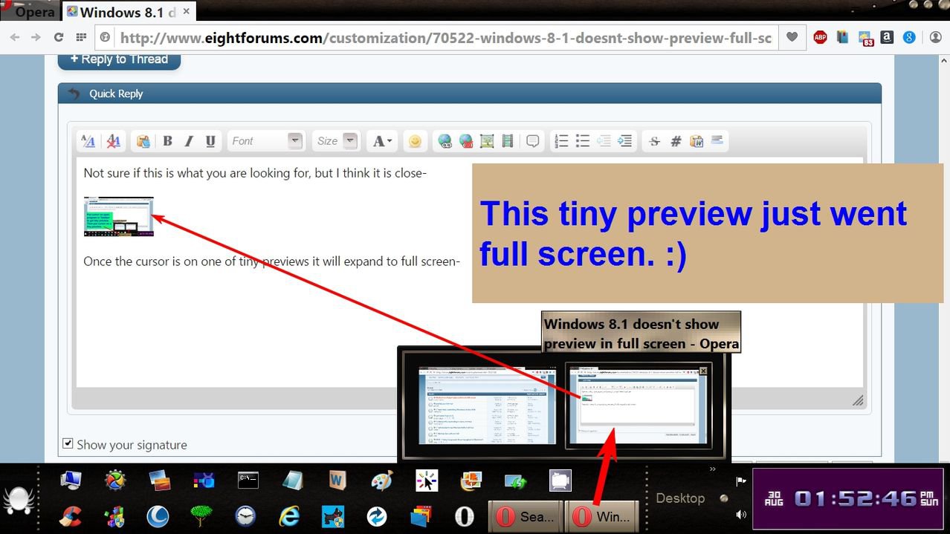The height and width of the screenshot is (534, 950).
Task: Click the Insert Image icon
Action: [x=487, y=141]
